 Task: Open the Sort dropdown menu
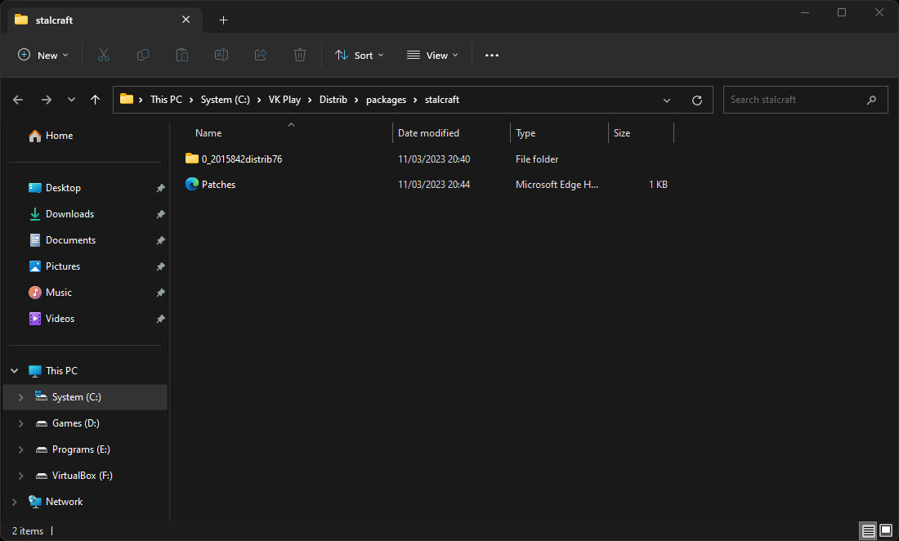(360, 55)
